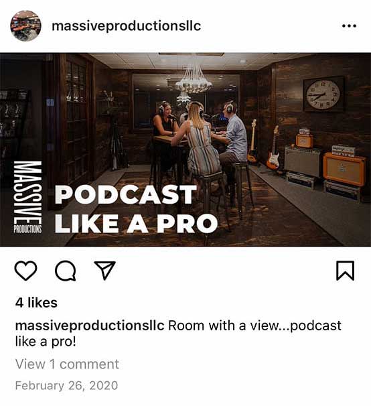
Task: Open massiveproductionsllc username in caption
Action: (x=90, y=326)
